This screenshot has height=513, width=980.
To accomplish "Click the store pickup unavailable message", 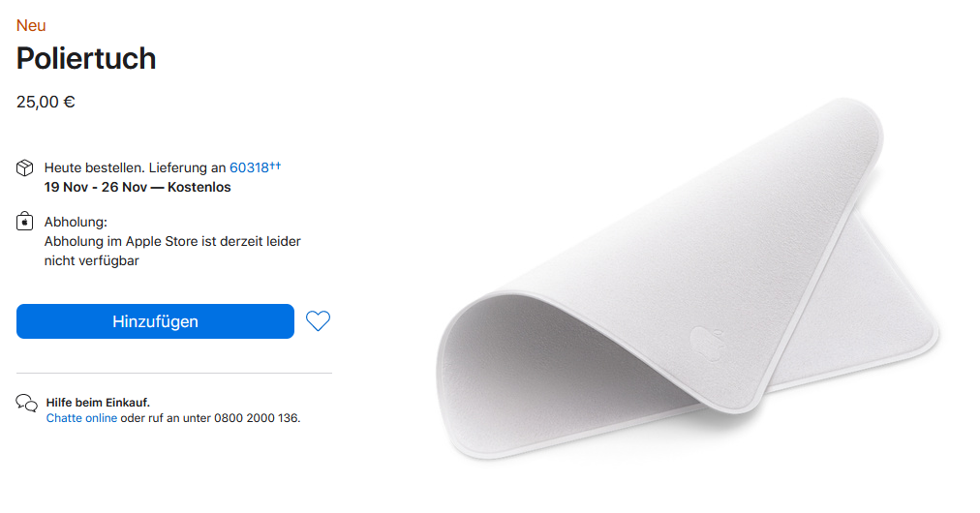I will pyautogui.click(x=172, y=251).
